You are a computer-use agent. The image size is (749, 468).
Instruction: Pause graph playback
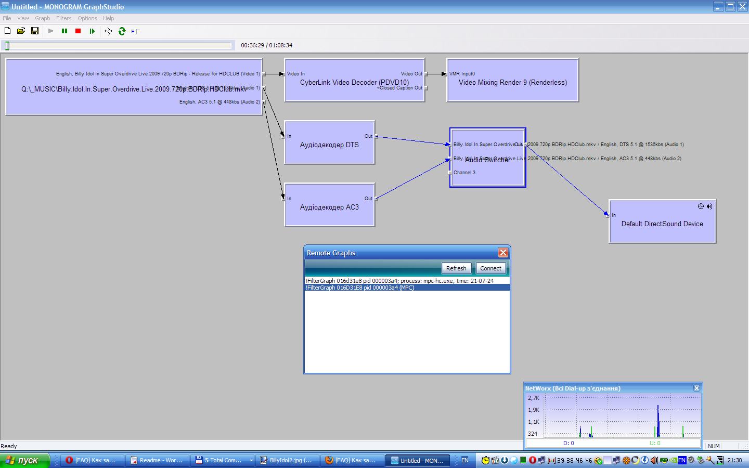click(64, 31)
